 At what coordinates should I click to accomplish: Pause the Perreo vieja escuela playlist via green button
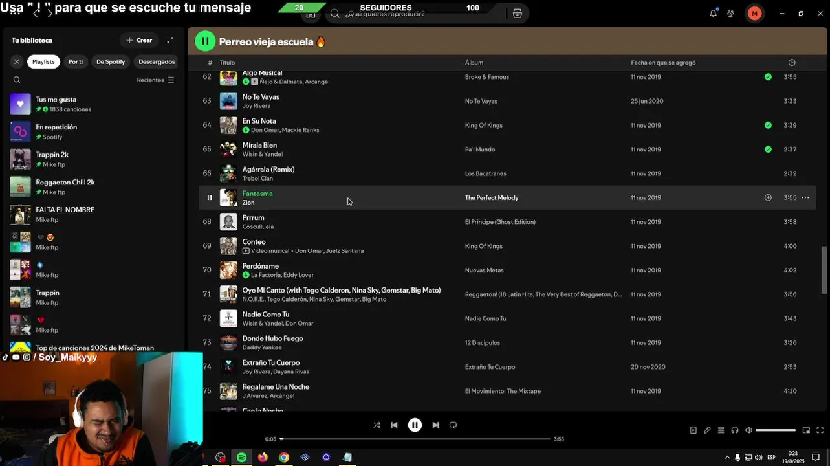pos(205,41)
